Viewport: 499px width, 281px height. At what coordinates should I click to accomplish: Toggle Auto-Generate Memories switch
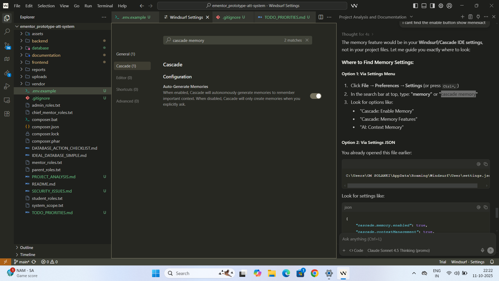[x=316, y=96]
